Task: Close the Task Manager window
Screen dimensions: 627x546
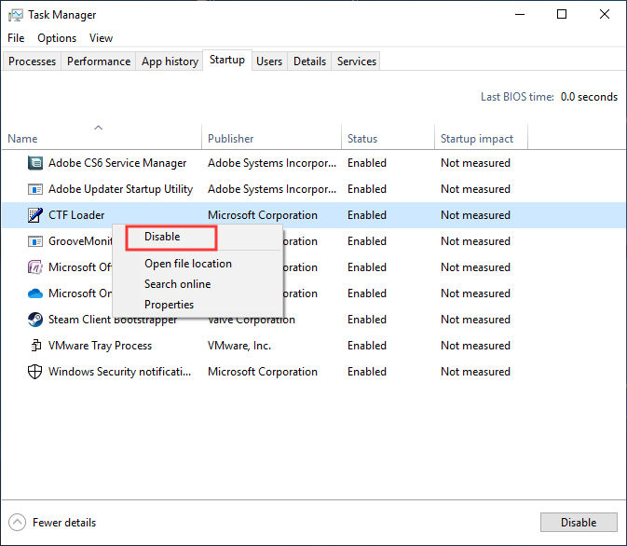Action: point(605,14)
